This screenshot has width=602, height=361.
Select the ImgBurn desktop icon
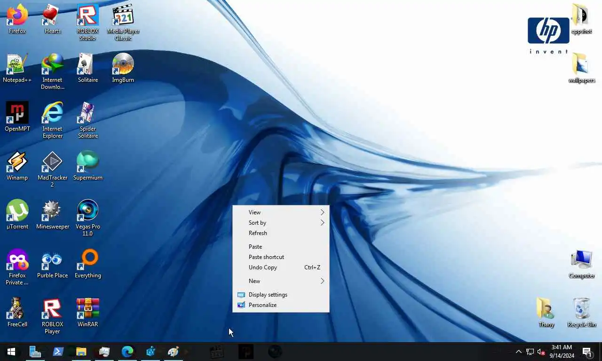(x=123, y=69)
